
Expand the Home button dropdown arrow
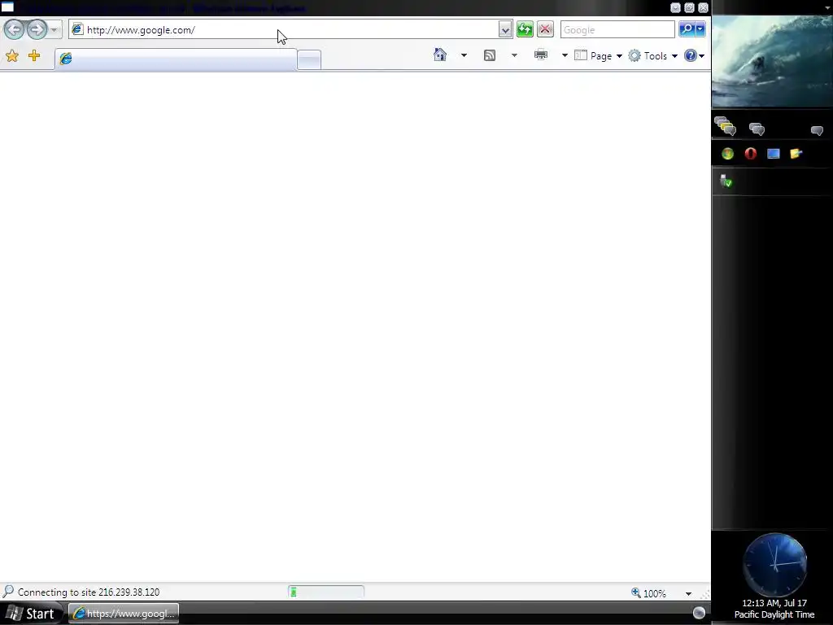pos(464,55)
